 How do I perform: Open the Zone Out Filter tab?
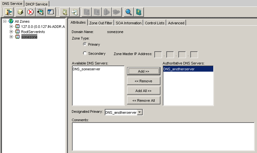(101, 23)
